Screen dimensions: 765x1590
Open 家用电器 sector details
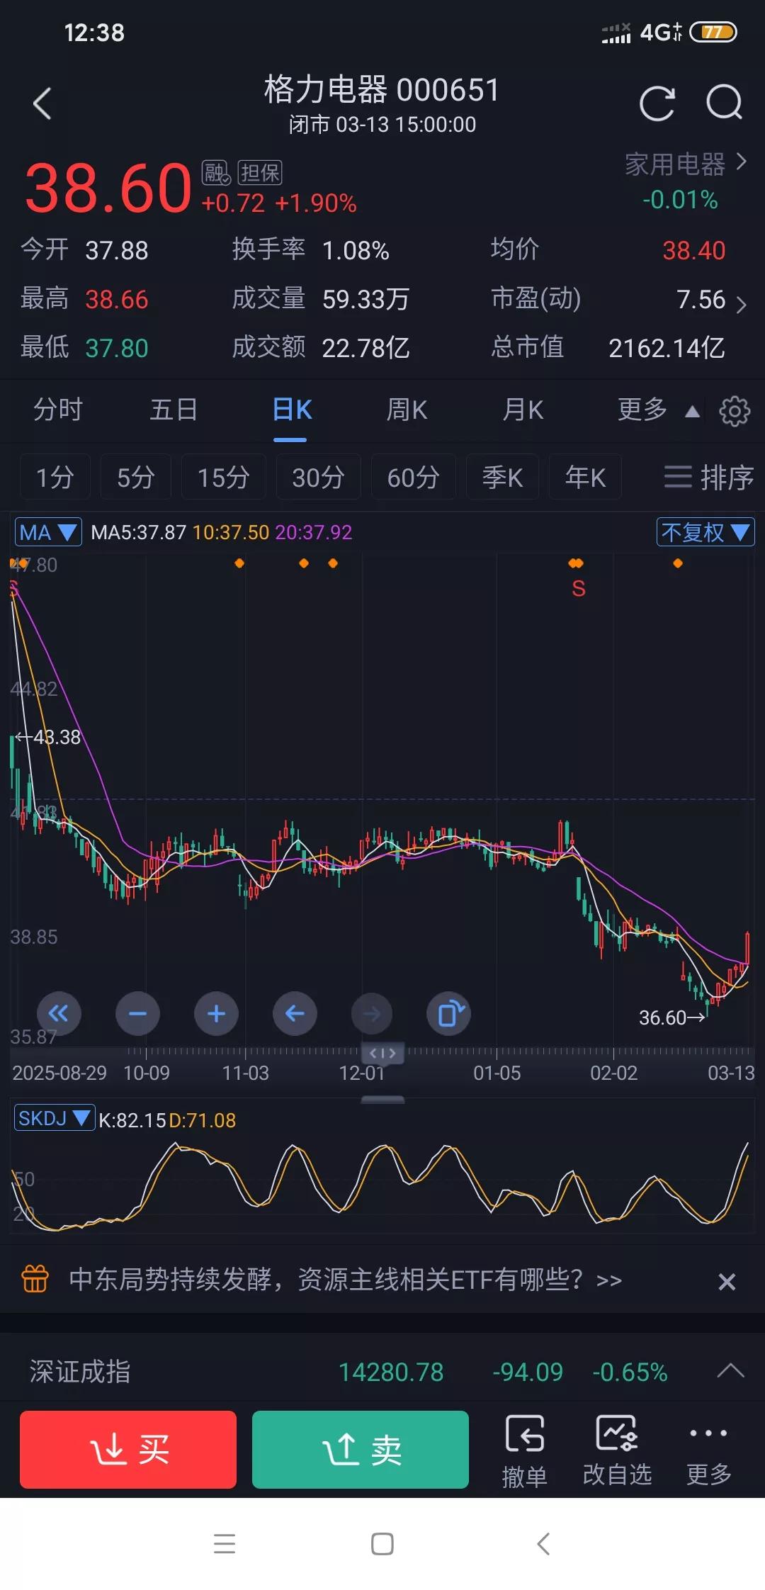(685, 164)
